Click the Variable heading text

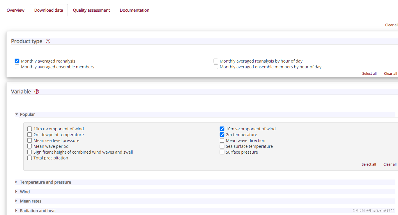[x=21, y=92]
